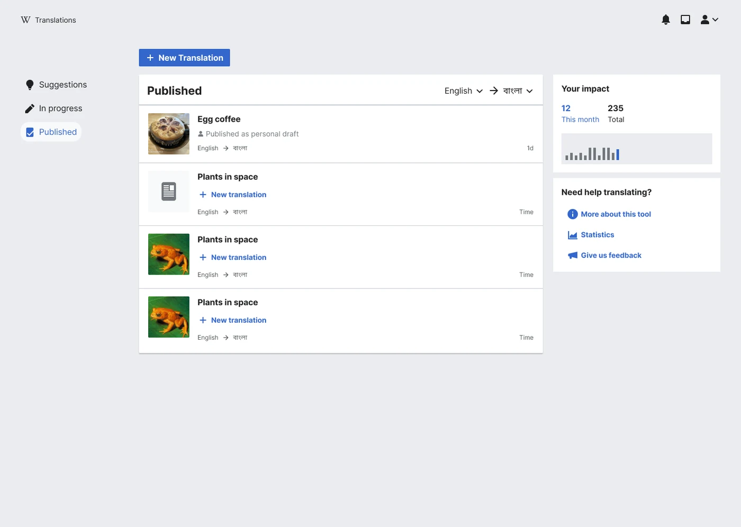The height and width of the screenshot is (527, 741).
Task: Open the Egg coffee title
Action: [x=219, y=119]
